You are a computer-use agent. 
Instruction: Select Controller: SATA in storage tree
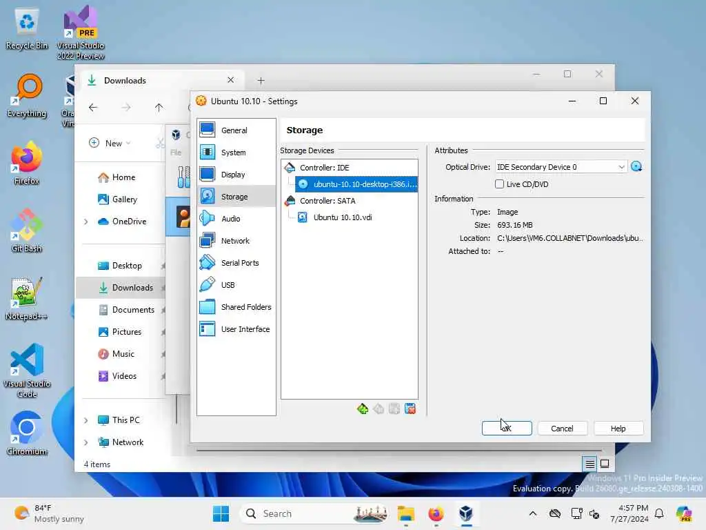click(x=327, y=201)
